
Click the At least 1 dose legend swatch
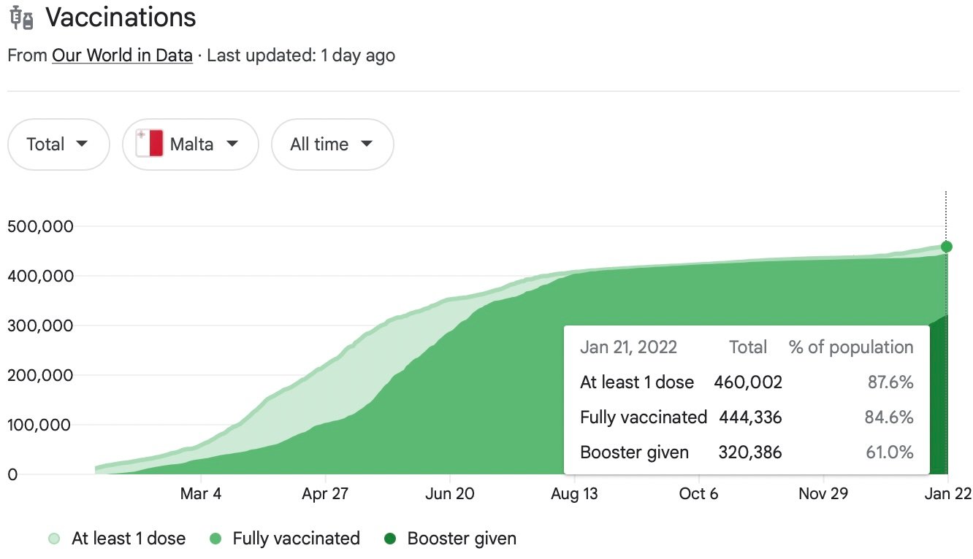pos(54,539)
